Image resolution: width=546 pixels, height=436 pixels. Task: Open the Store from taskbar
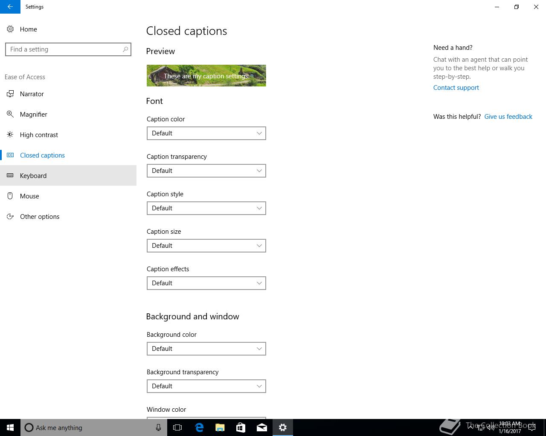coord(241,427)
